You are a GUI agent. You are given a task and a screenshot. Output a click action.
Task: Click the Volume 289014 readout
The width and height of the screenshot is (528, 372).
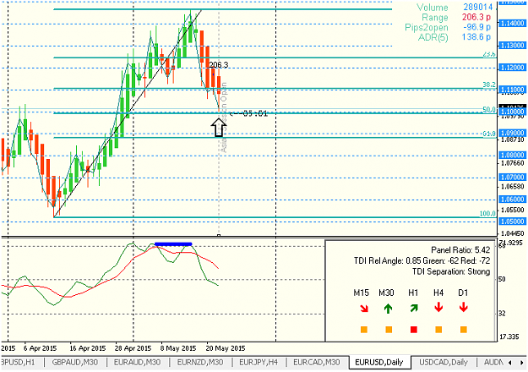455,7
